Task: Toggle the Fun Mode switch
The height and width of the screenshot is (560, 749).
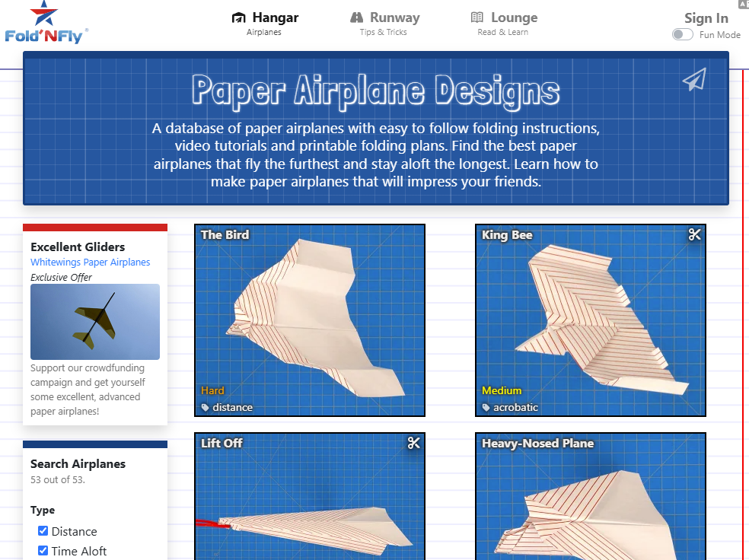Action: [x=682, y=34]
